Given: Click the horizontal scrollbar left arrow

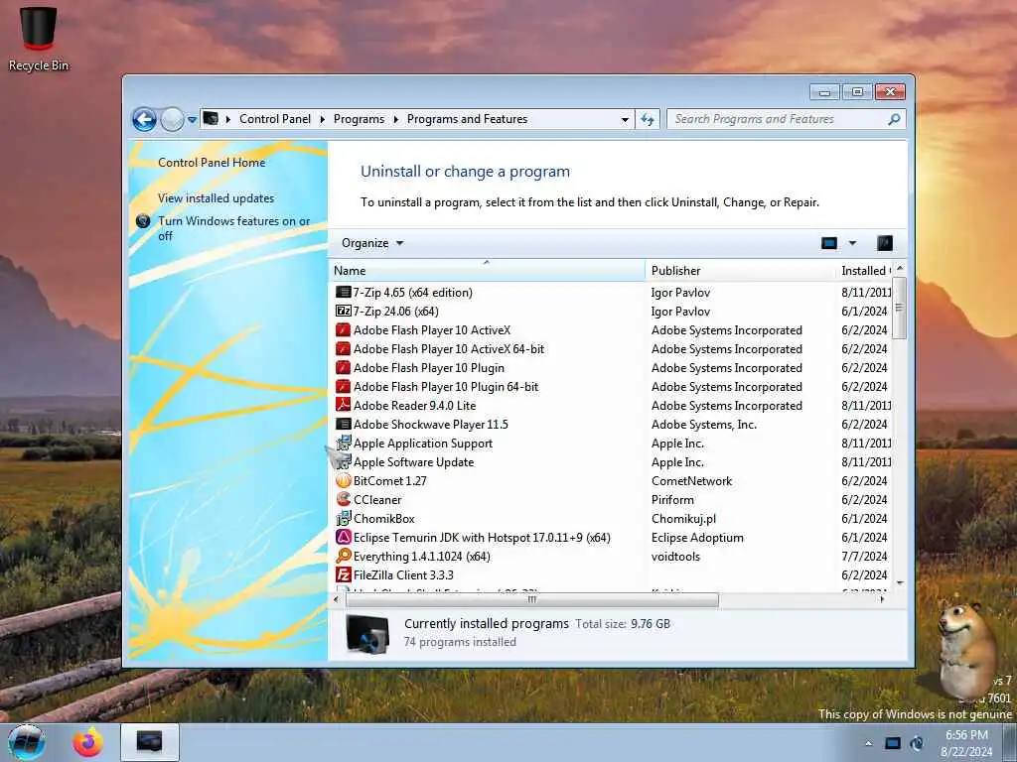Looking at the screenshot, I should click(x=336, y=599).
